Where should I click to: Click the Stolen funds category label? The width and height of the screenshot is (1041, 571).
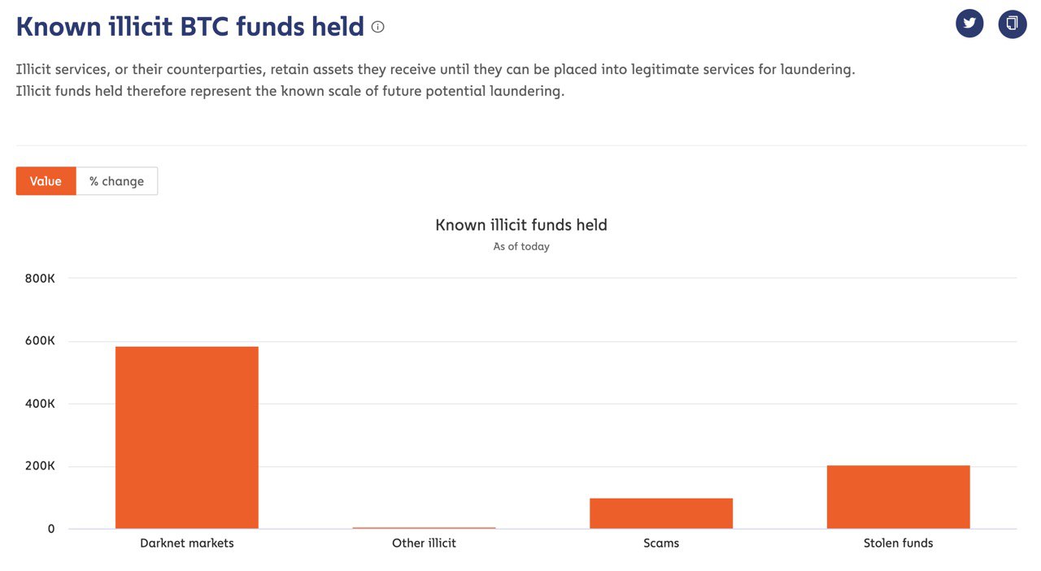pyautogui.click(x=898, y=543)
